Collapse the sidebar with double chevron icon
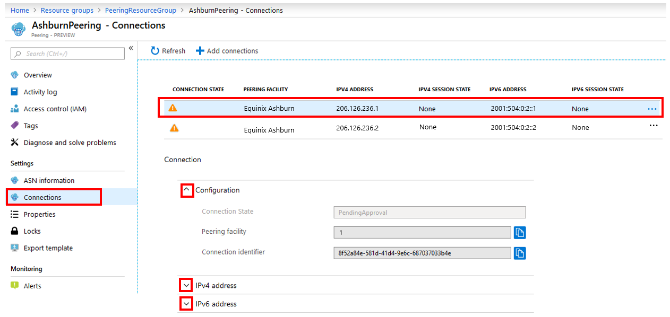 [x=131, y=48]
